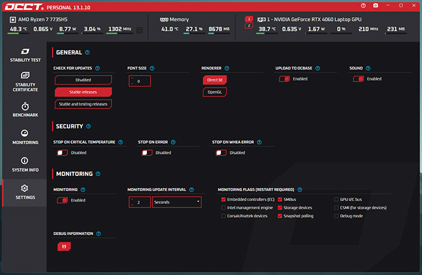Toggle Upload to OCBASE switch
Image resolution: width=422 pixels, height=275 pixels.
[284, 79]
